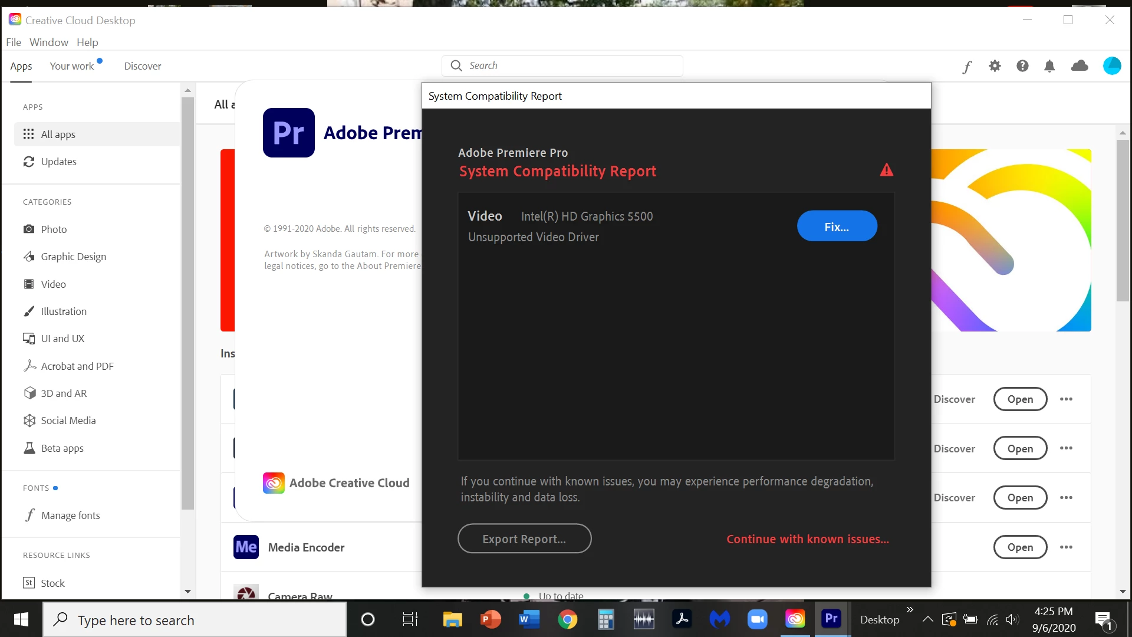The image size is (1132, 637).
Task: Click the fonts icon in top toolbar
Action: (x=967, y=66)
